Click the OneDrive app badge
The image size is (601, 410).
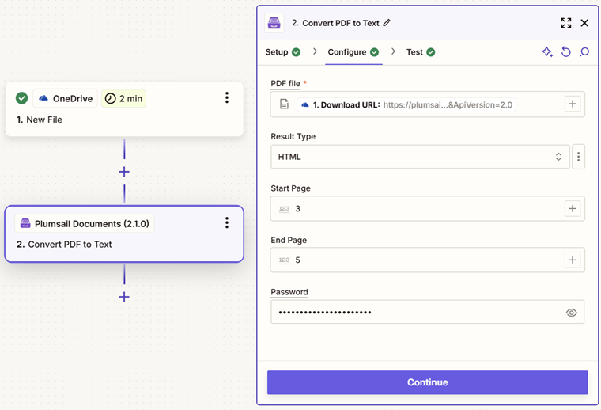point(66,99)
